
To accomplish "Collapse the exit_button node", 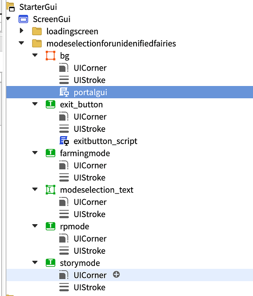I will point(35,104).
